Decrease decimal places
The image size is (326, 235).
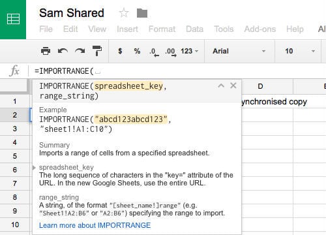(154, 52)
